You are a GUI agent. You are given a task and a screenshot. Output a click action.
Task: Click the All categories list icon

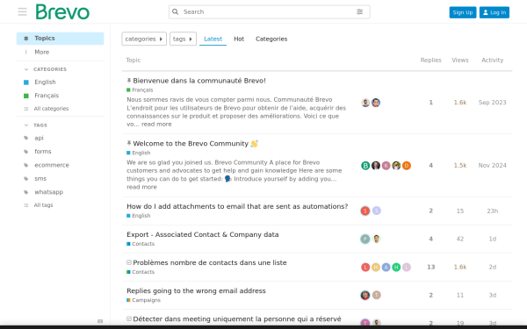(x=26, y=109)
